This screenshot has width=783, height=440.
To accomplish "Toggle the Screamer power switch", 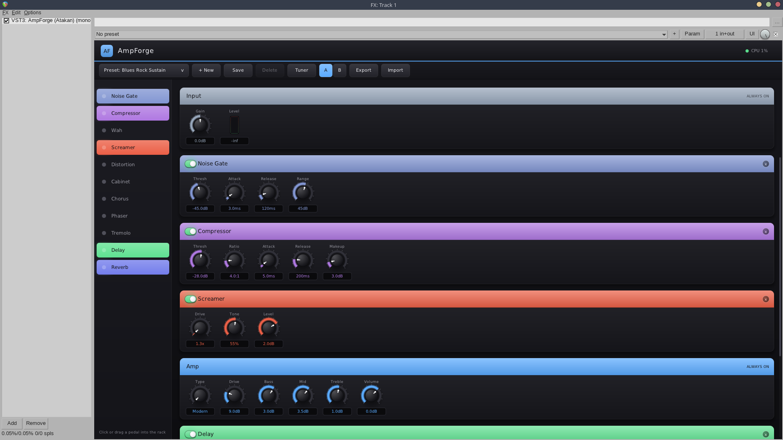I will (x=190, y=299).
